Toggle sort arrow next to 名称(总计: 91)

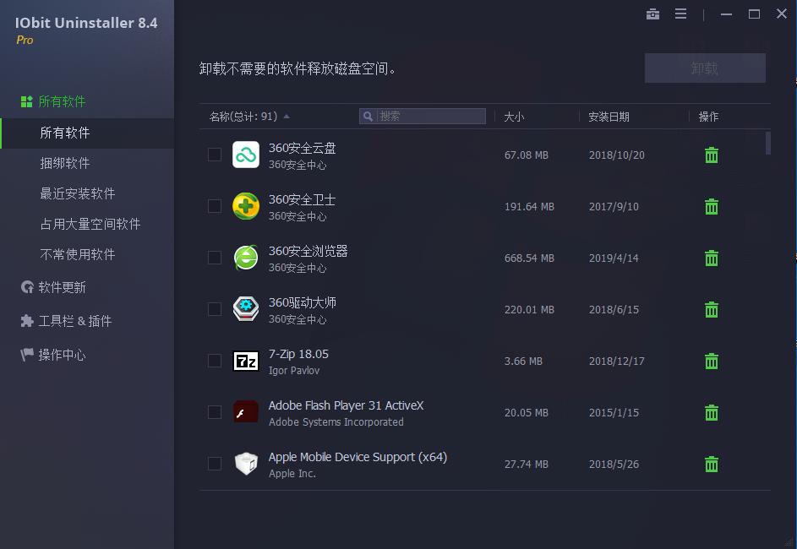click(287, 117)
